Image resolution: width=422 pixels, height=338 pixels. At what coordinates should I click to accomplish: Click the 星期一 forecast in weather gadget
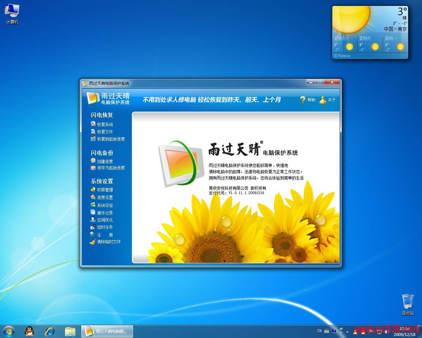pyautogui.click(x=395, y=44)
